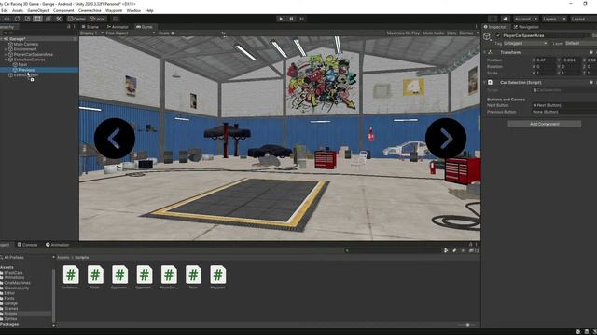
Task: Select the Rotate tool in the toolbar
Action: 17,19
